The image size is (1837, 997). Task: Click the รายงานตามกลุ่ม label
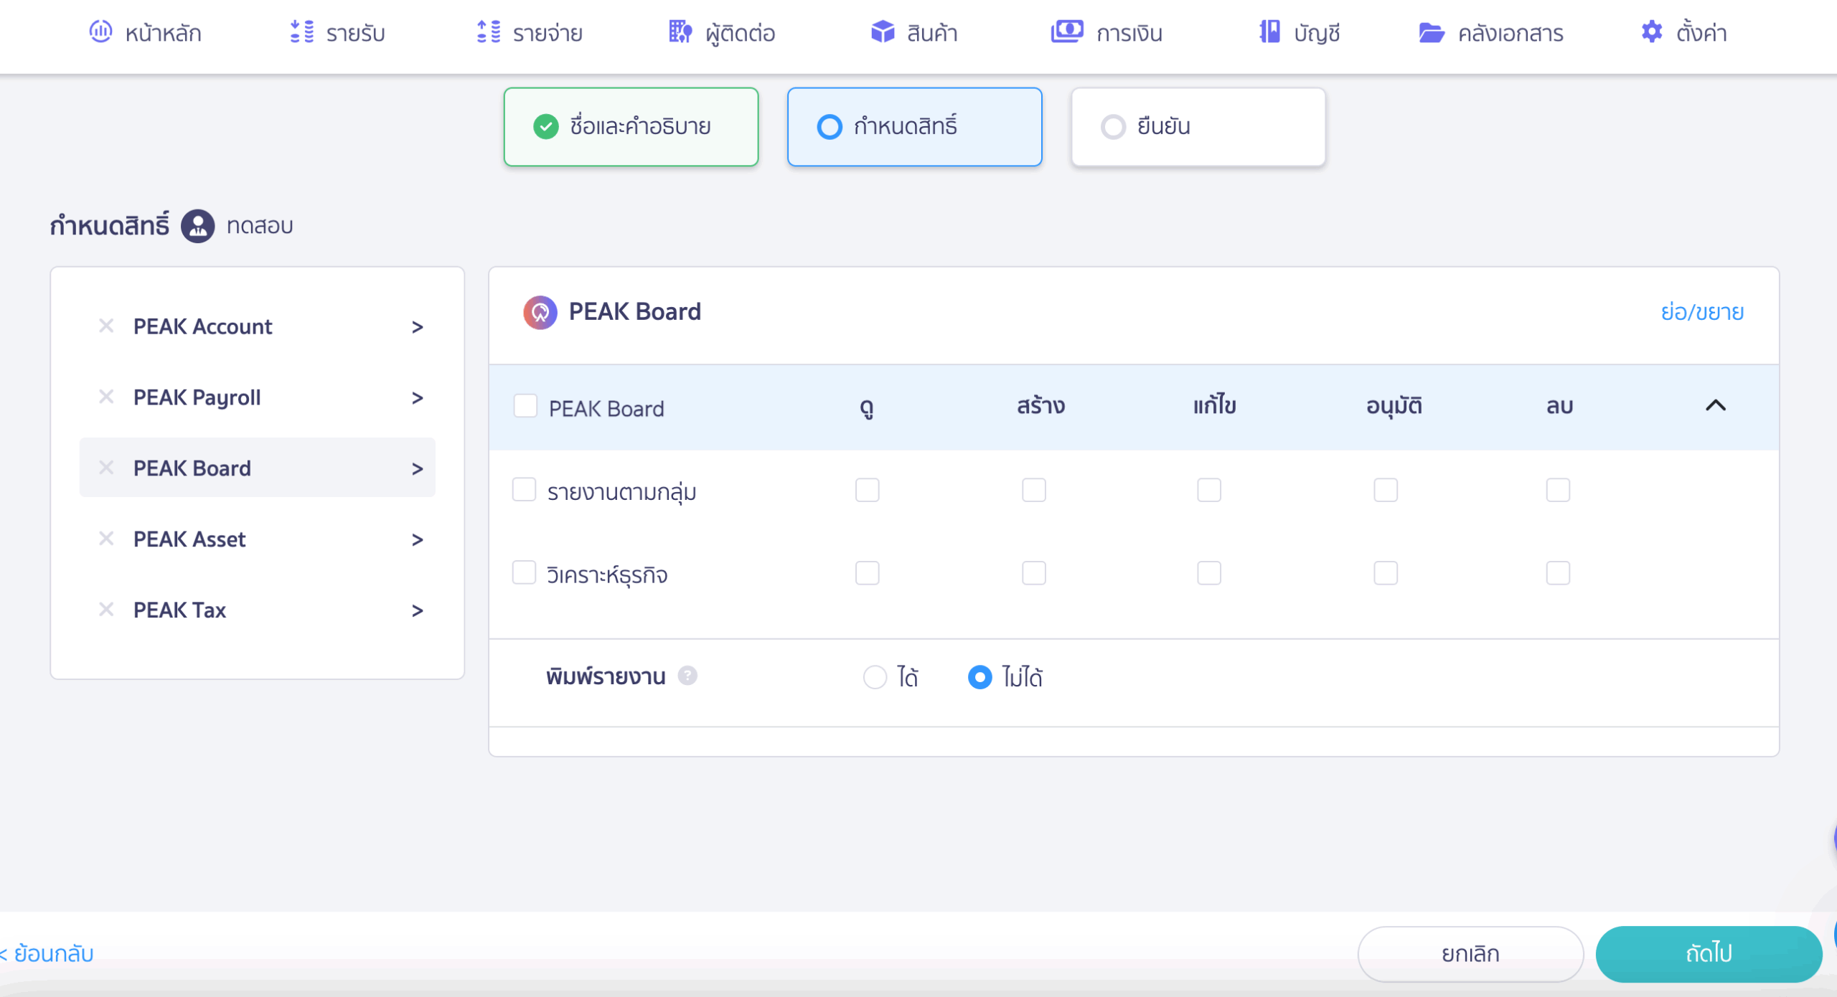[x=621, y=492]
